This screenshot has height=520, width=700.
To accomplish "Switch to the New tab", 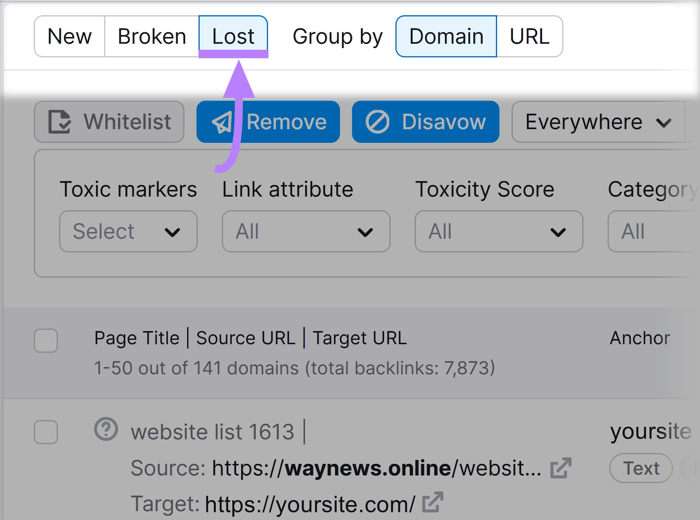I will pos(70,36).
